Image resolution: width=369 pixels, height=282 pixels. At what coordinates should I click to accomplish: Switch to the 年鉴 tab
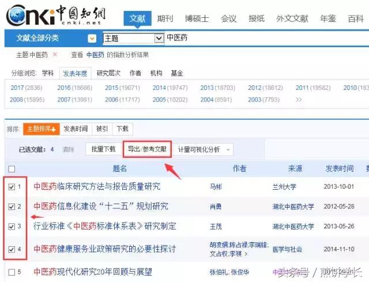pyautogui.click(x=328, y=18)
